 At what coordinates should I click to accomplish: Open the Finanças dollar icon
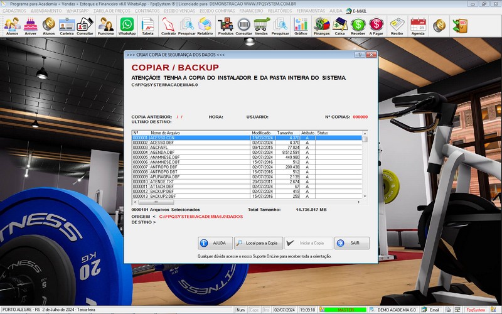(322, 26)
